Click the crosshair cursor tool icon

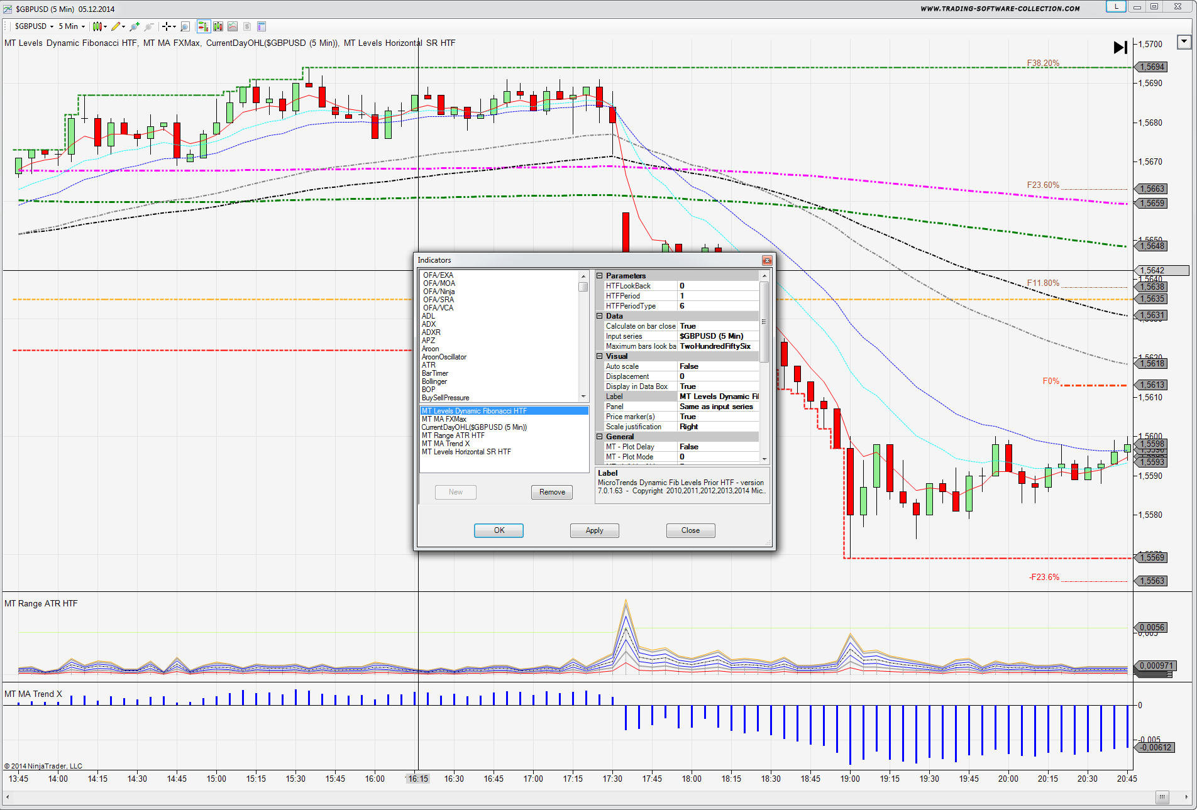coord(167,26)
